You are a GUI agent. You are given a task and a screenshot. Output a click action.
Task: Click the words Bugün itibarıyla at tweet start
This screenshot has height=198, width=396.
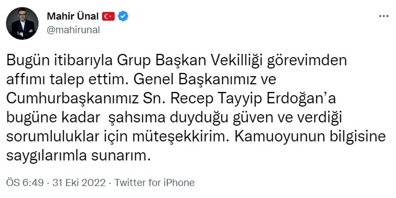coord(59,61)
